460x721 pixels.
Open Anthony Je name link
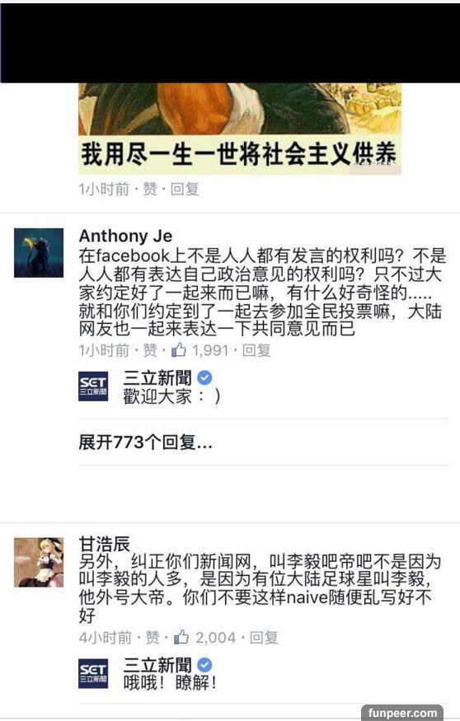click(x=125, y=236)
